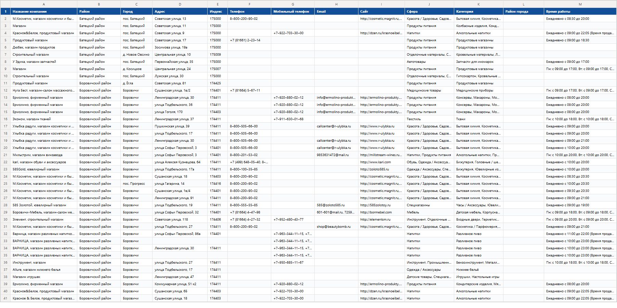Select column G header letter

[293, 4]
